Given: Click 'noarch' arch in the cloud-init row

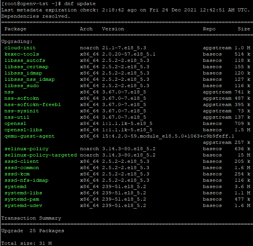Looking at the screenshot, I should click(89, 48).
